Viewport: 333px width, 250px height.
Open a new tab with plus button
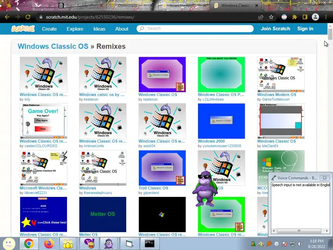click(x=269, y=6)
